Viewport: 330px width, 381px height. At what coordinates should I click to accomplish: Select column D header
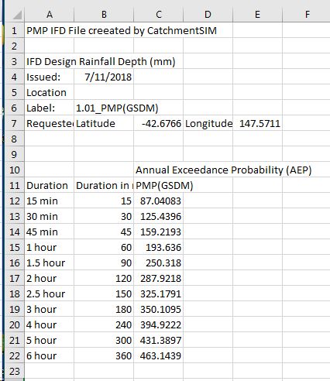tap(208, 15)
